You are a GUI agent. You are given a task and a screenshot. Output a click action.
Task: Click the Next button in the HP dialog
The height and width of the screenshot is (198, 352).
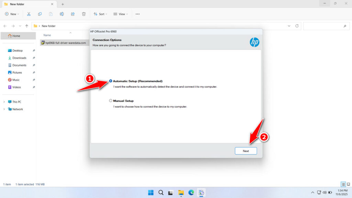tap(246, 151)
